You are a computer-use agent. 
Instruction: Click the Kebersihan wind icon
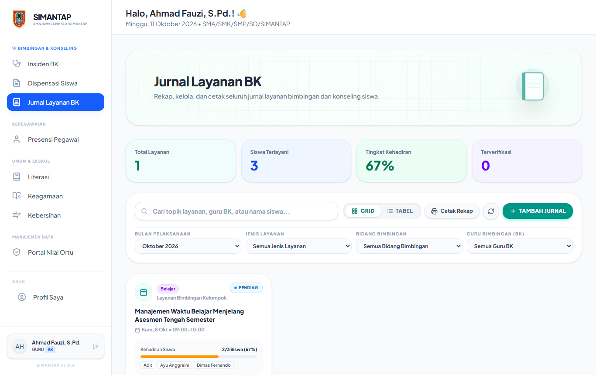point(17,215)
